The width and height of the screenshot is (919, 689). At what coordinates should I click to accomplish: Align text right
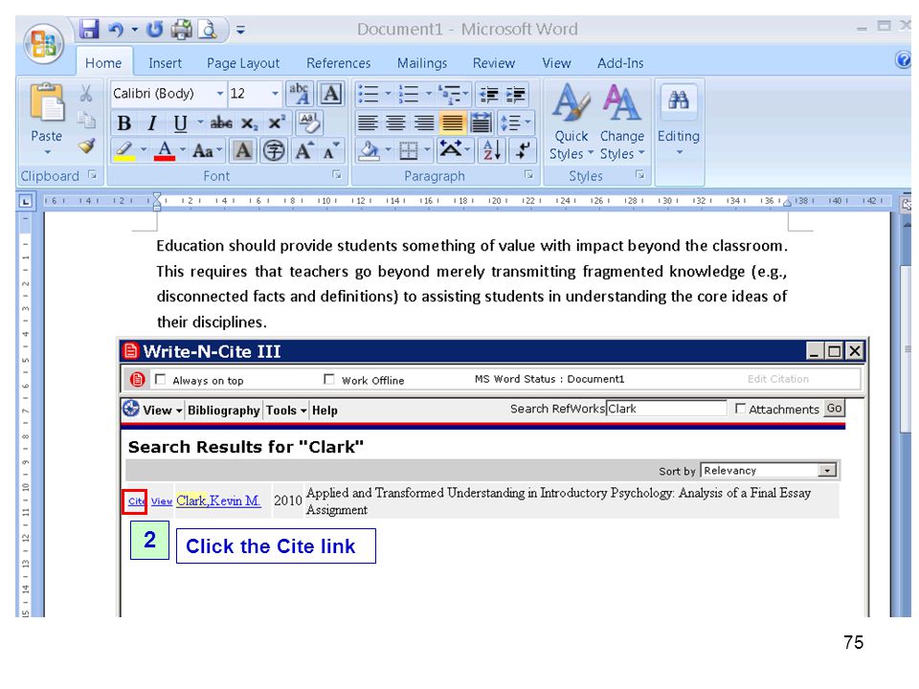pos(424,123)
